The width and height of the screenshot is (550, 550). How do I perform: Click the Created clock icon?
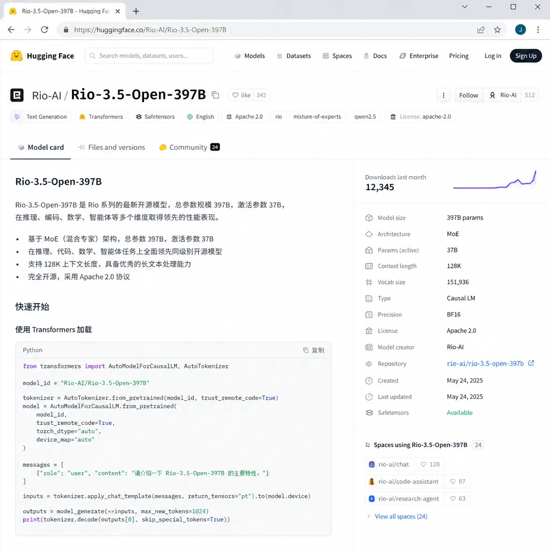click(368, 381)
